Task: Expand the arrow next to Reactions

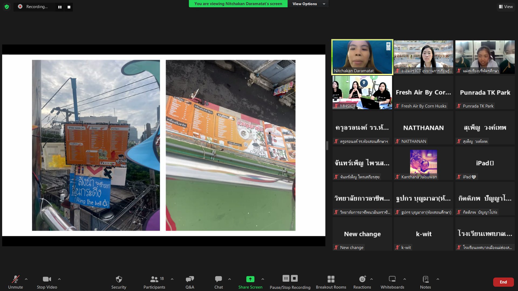Action: point(372,279)
